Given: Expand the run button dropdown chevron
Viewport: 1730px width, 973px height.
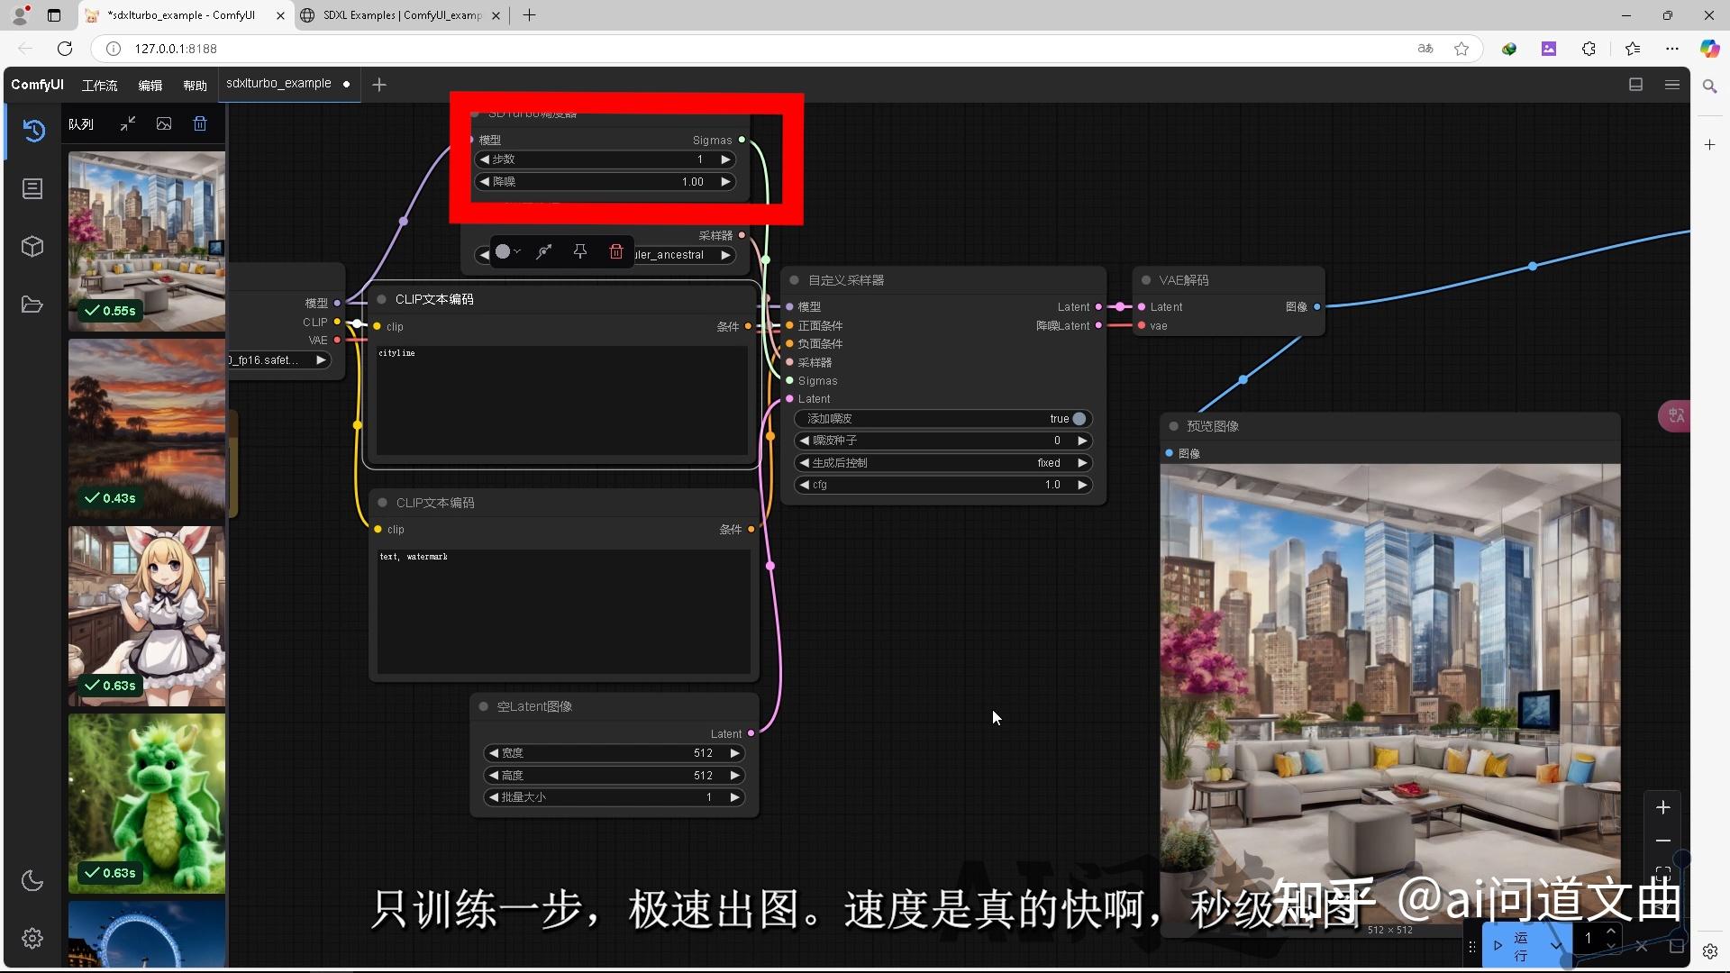Looking at the screenshot, I should tap(1558, 944).
